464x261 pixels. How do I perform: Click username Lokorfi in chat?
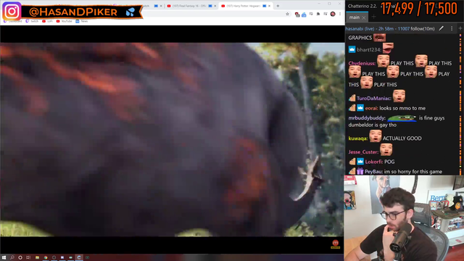click(374, 162)
